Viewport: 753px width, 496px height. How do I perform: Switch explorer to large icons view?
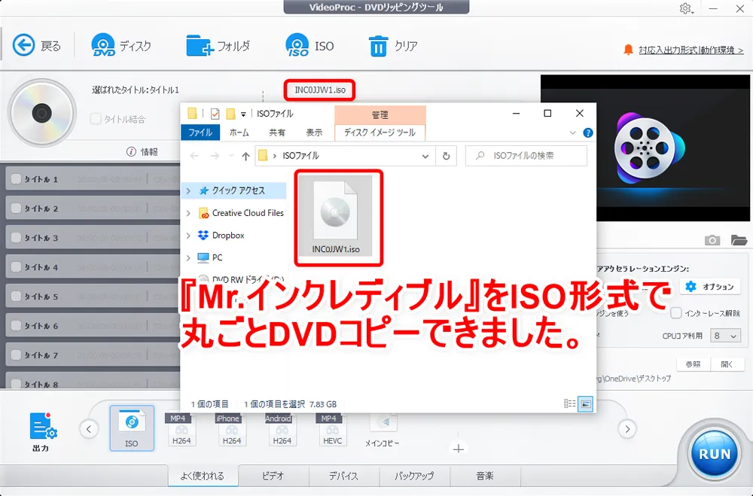(x=586, y=404)
